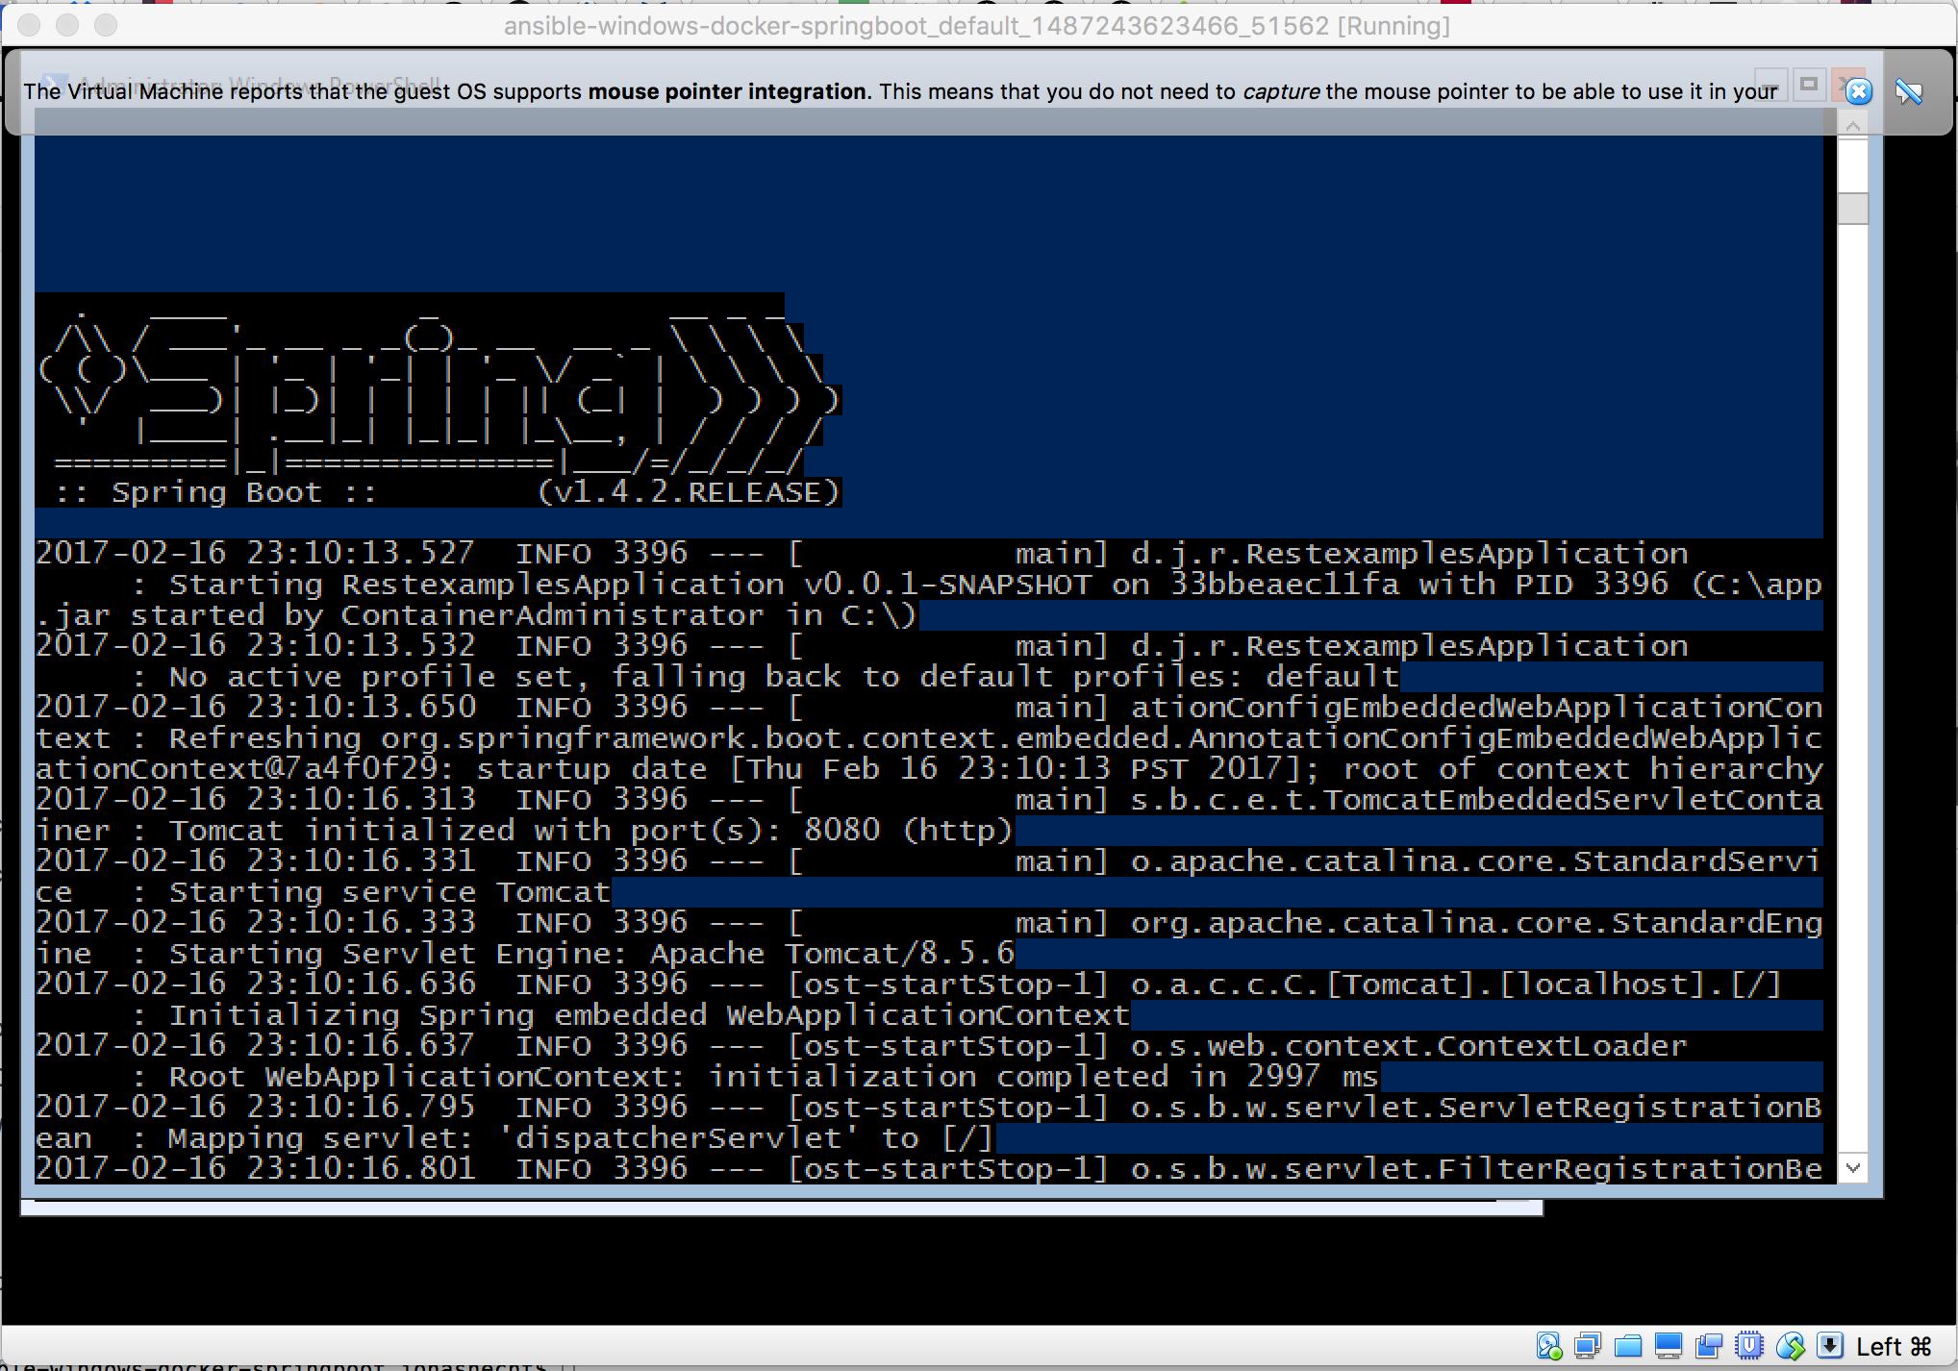Click the hard disk activity status icon
The height and width of the screenshot is (1371, 1958).
click(x=1548, y=1346)
